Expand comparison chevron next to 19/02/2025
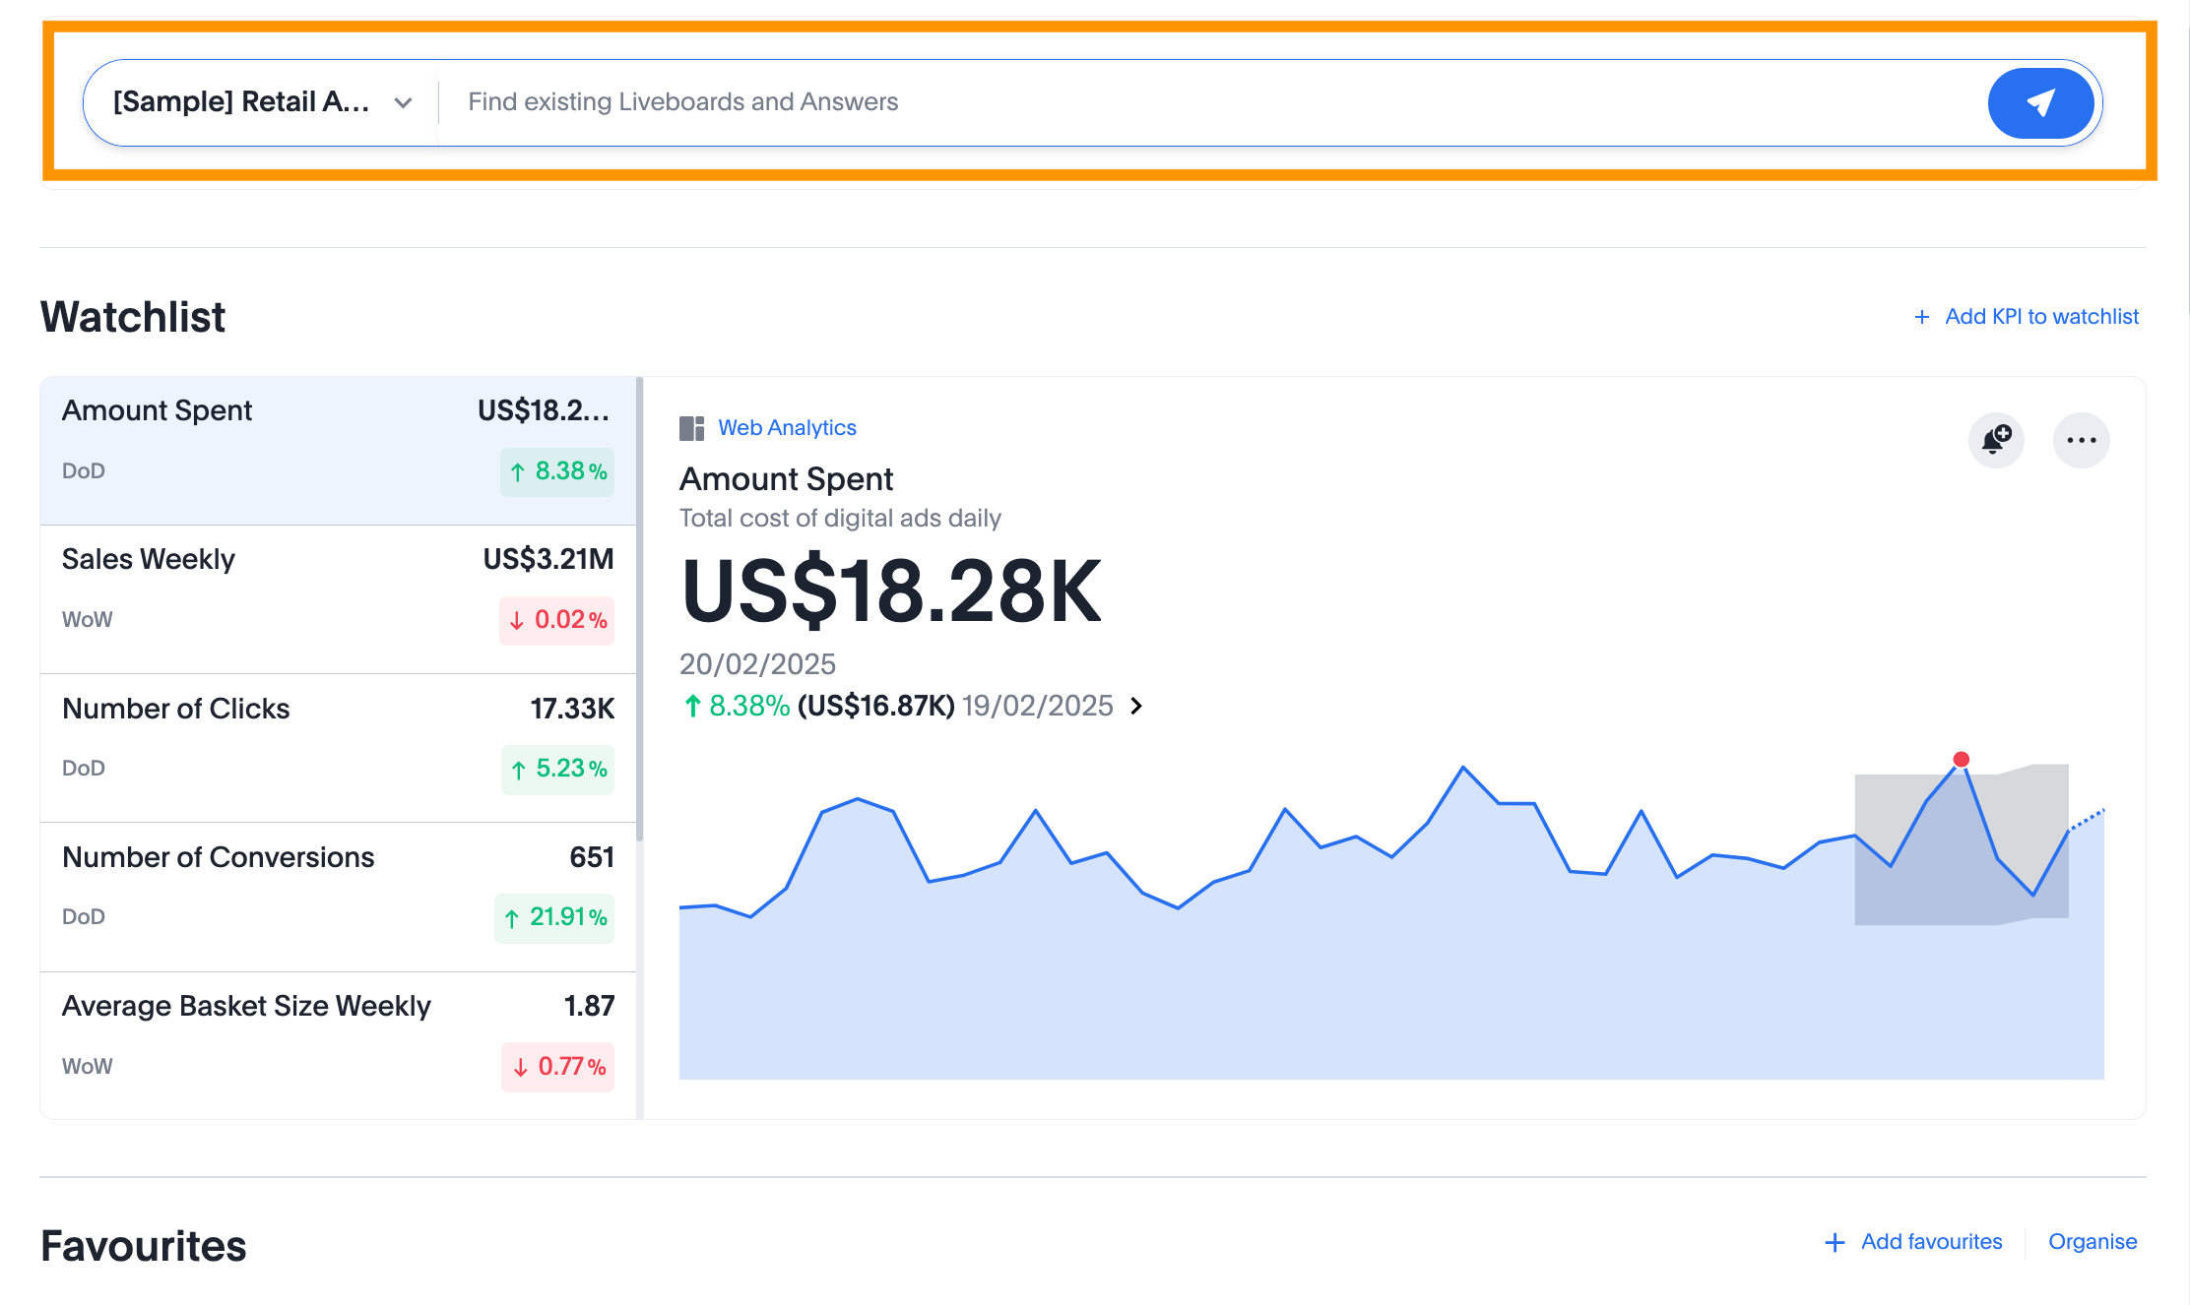Screen dimensions: 2190x1305 coord(1136,706)
